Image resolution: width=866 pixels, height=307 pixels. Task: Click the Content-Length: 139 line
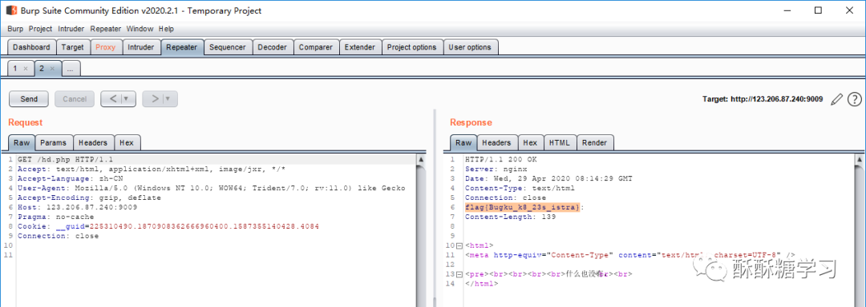510,217
